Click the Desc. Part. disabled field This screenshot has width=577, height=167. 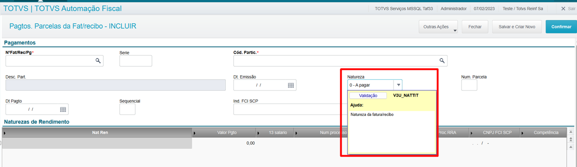tap(115, 85)
